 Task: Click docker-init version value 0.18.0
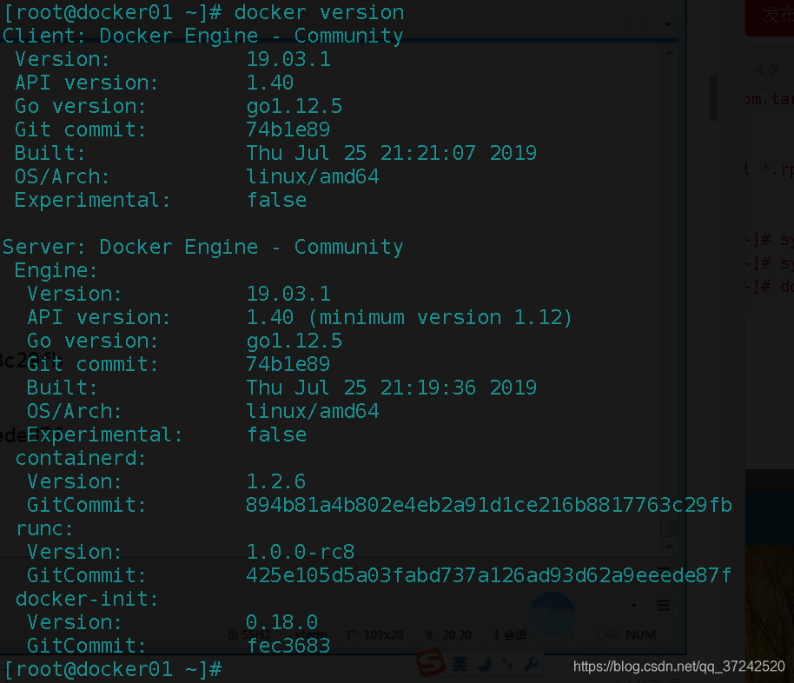282,622
